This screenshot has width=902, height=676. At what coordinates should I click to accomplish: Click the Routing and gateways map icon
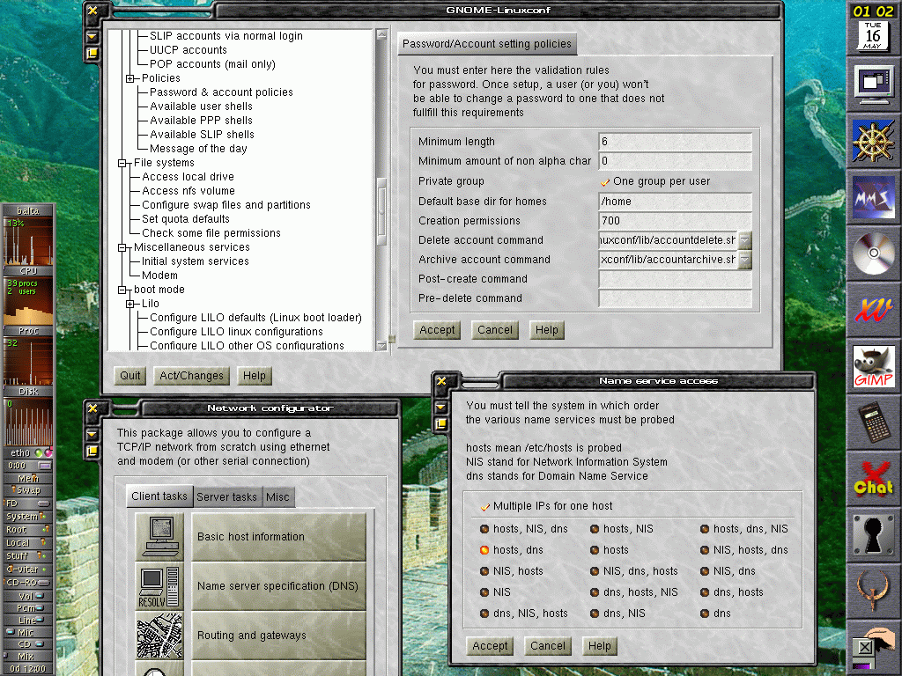pos(160,636)
